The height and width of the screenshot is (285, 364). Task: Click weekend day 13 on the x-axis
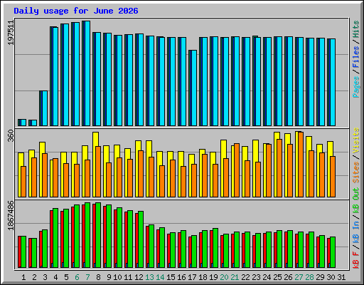point(149,277)
